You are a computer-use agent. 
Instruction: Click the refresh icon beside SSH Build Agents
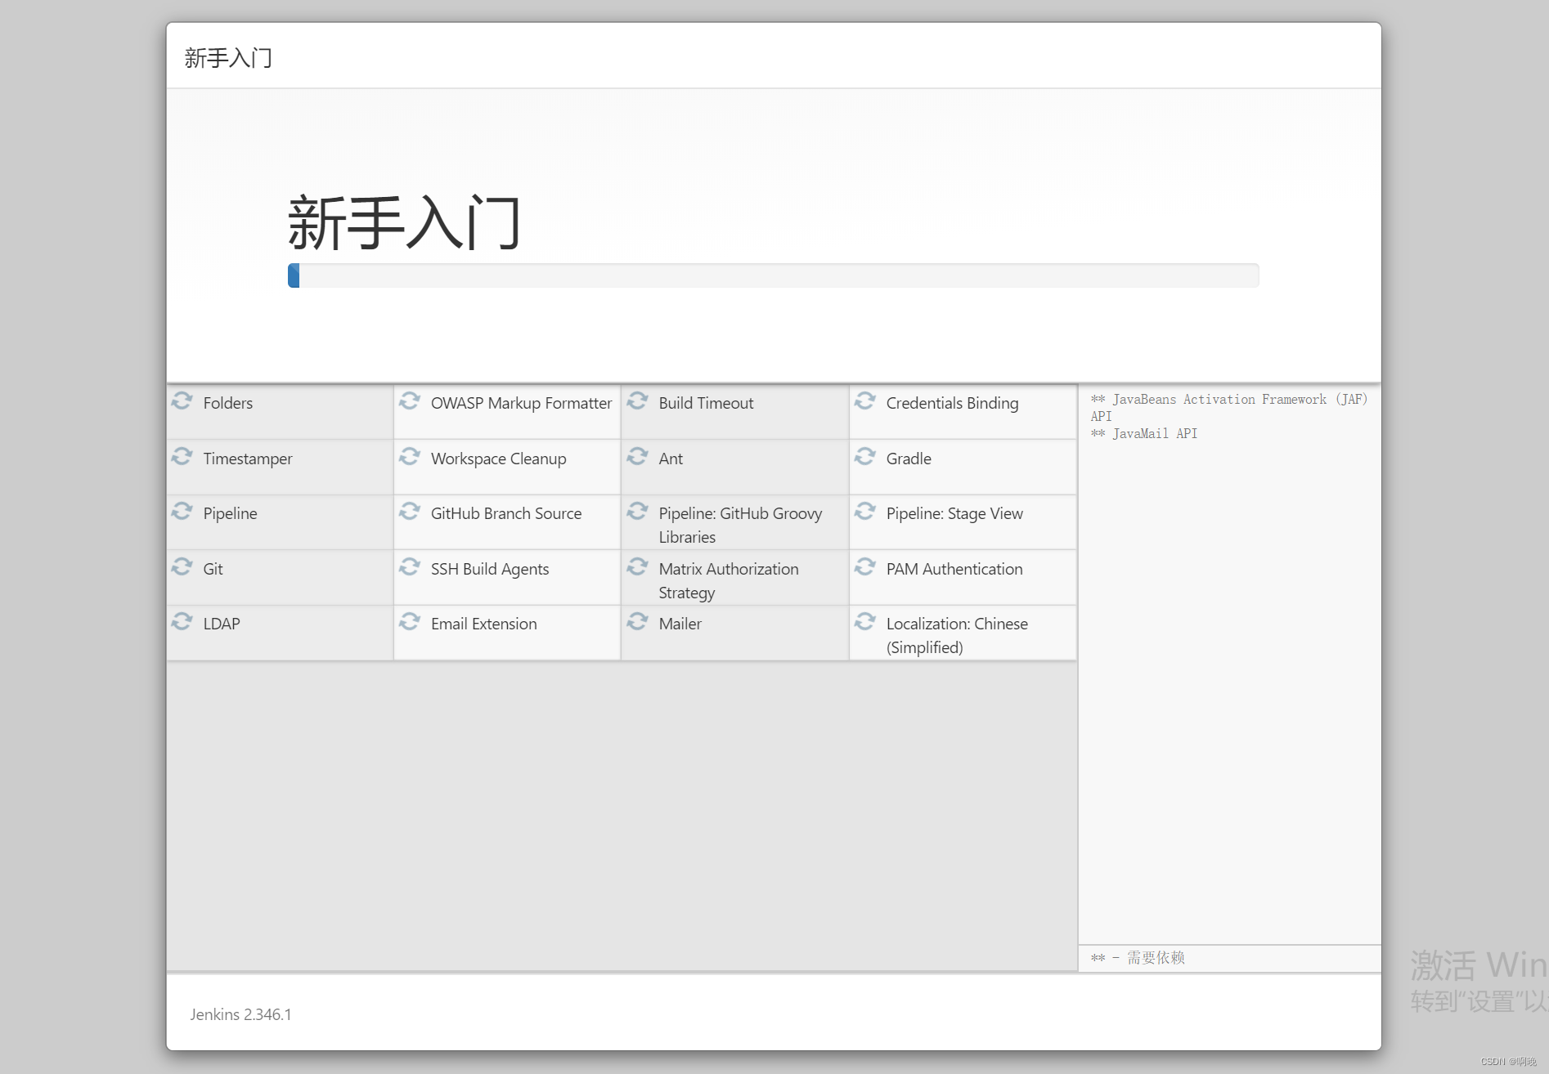point(410,567)
